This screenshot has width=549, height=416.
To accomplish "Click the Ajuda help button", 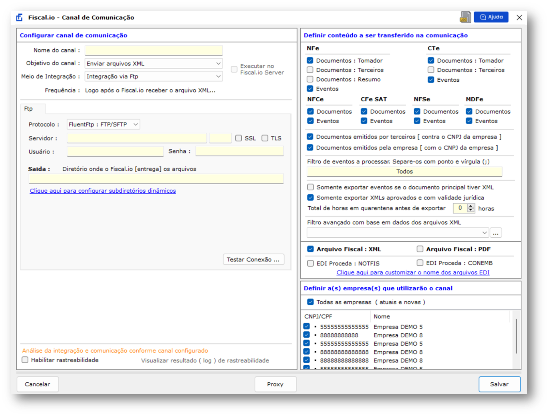I will (491, 17).
